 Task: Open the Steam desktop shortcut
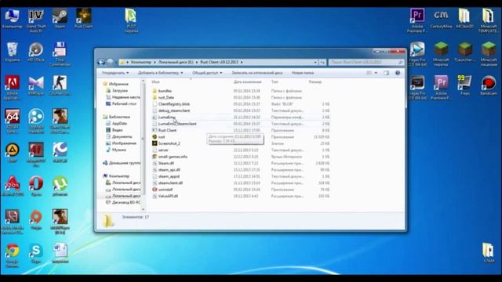coord(60,19)
